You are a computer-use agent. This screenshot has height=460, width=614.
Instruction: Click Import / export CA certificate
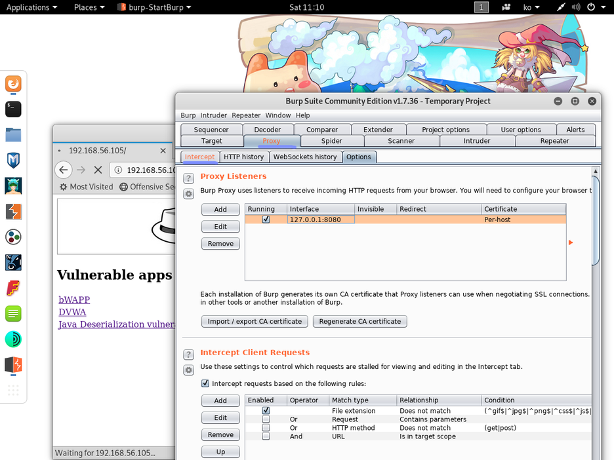255,321
